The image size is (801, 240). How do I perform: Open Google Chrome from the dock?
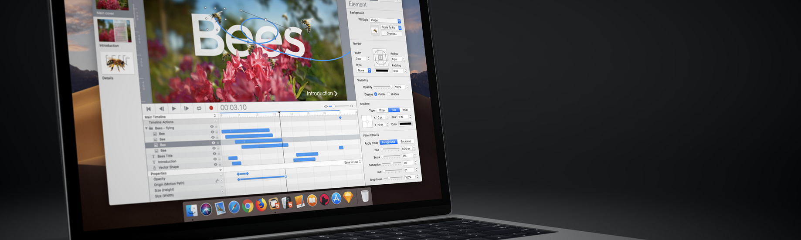click(248, 206)
